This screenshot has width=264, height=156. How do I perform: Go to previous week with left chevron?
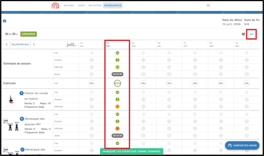[7, 45]
